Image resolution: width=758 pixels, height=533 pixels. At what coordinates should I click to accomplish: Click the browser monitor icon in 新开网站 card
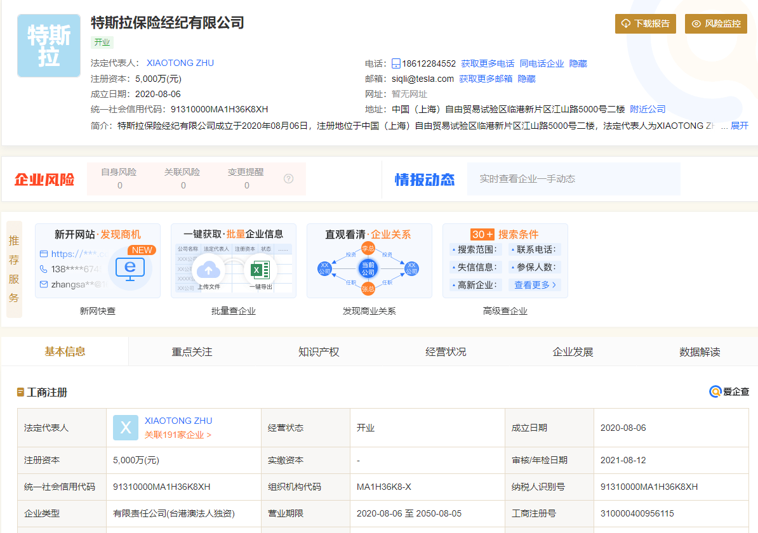click(130, 270)
